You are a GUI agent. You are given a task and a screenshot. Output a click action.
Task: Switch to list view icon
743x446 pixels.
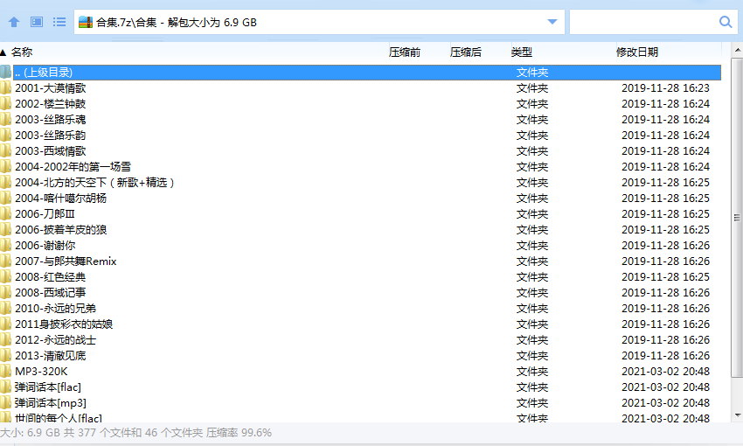click(x=59, y=22)
